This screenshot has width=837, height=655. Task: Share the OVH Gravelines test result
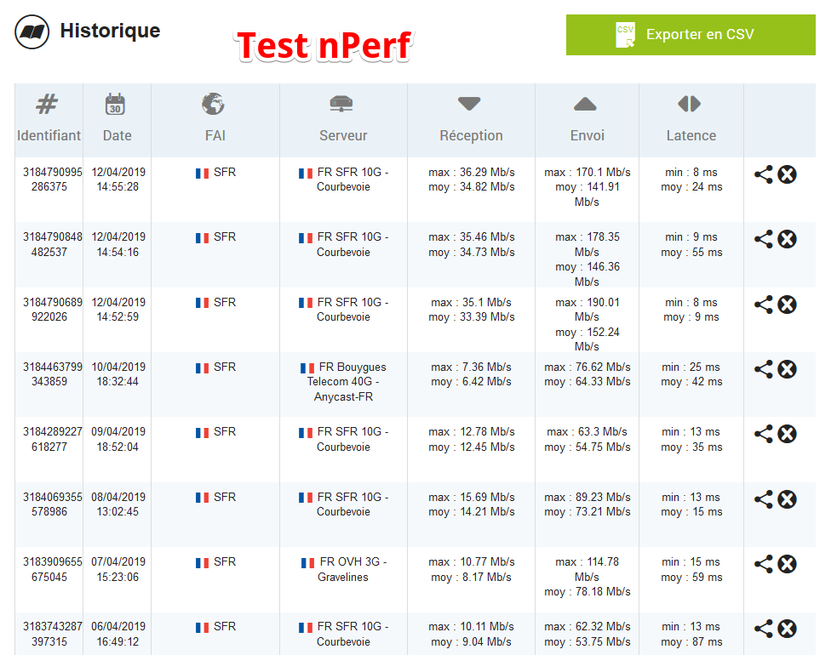[764, 564]
